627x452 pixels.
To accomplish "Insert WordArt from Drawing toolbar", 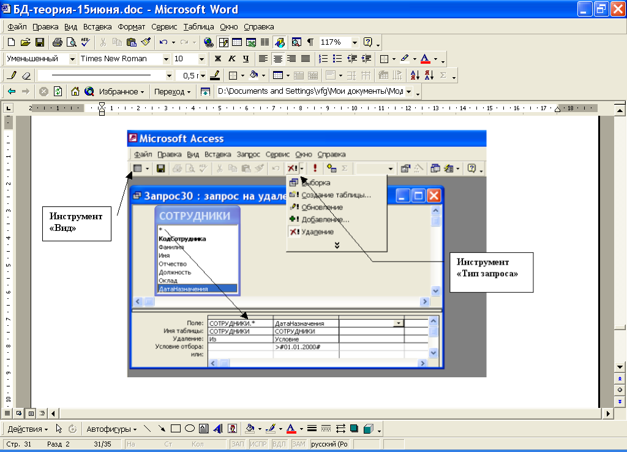I will point(218,429).
